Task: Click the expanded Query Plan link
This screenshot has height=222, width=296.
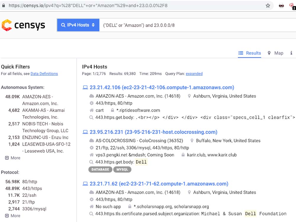Action: coord(194,74)
